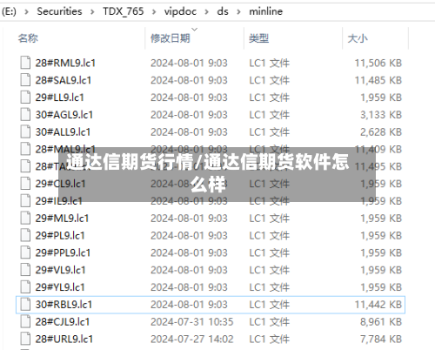The width and height of the screenshot is (435, 350).
Task: Go to the Securities folder breadcrumb
Action: pyautogui.click(x=59, y=11)
